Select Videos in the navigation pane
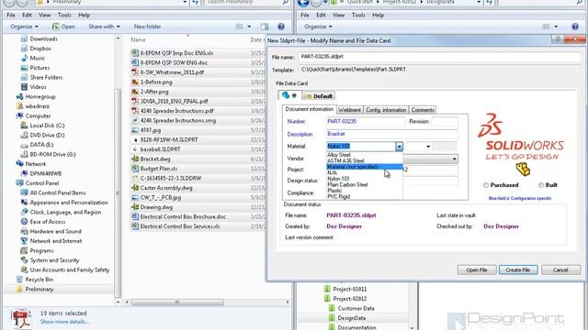 (38, 87)
